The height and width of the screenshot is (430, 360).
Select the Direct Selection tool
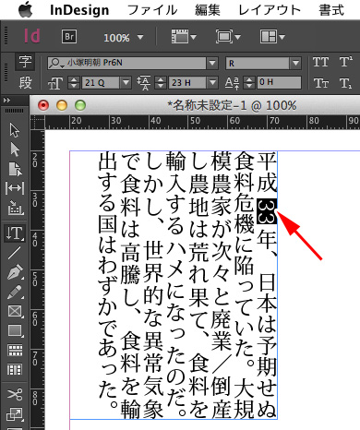[14, 149]
